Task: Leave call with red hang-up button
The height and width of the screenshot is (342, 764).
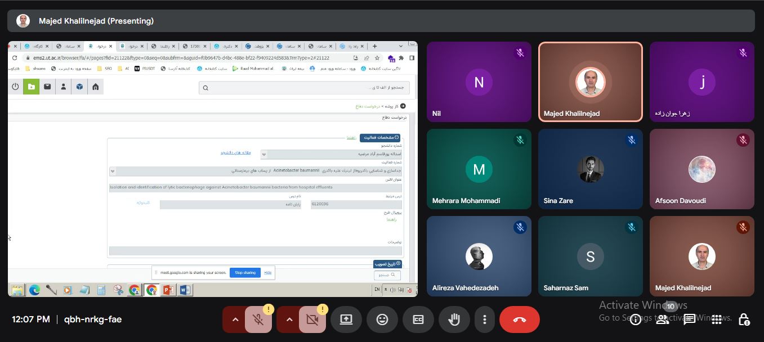Action: (519, 319)
